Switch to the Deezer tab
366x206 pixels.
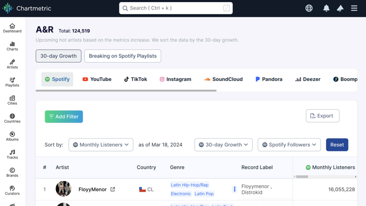tap(308, 79)
